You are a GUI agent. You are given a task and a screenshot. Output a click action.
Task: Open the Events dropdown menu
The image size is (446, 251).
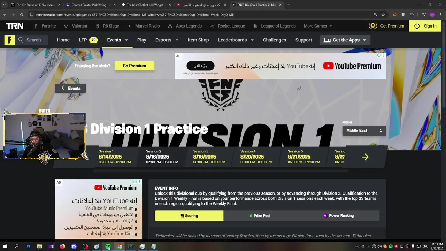pyautogui.click(x=117, y=40)
